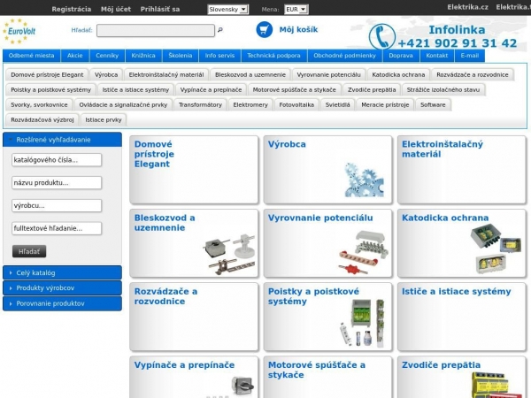Select the Svorky, svorkovnice tab
Image resolution: width=531 pixels, height=398 pixels.
(39, 105)
